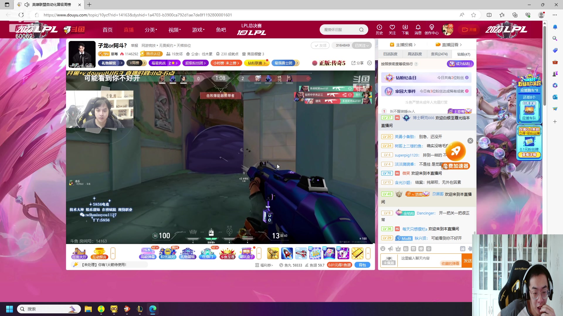Click the orange 发送 send button
Image resolution: width=563 pixels, height=316 pixels.
click(x=467, y=260)
